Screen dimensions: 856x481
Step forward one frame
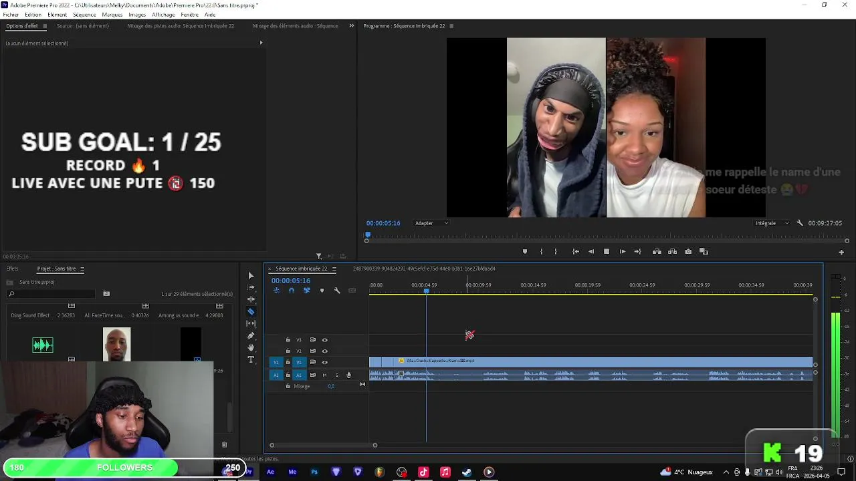coord(623,252)
